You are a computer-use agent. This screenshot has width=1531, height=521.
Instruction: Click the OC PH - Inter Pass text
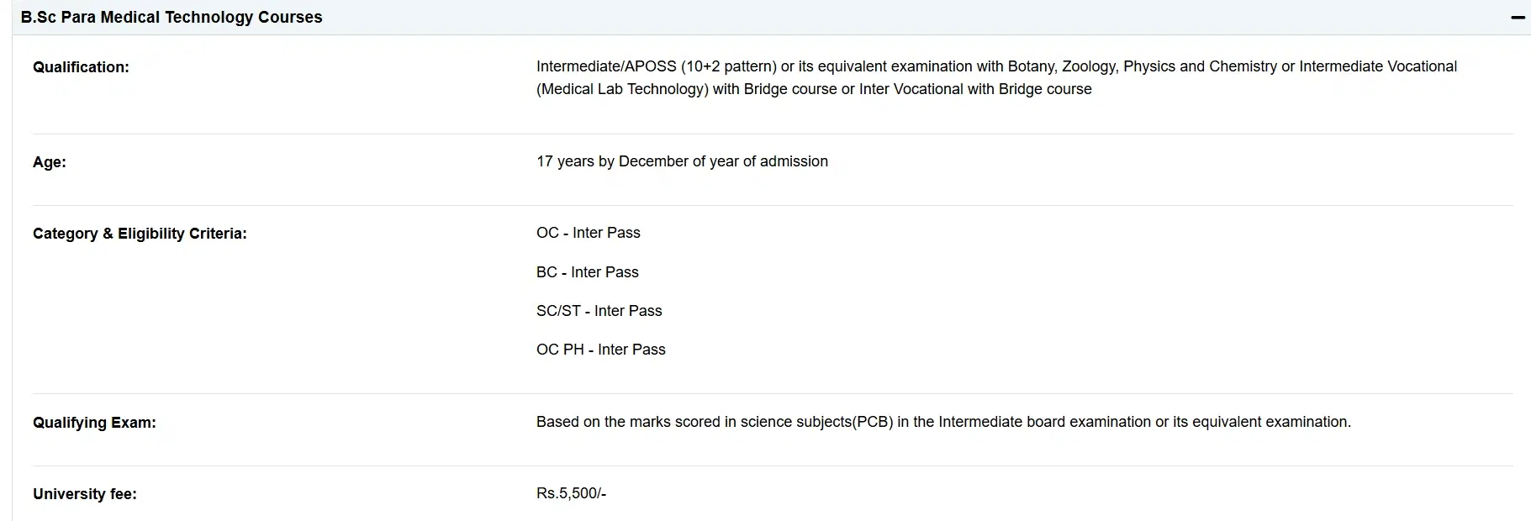click(600, 350)
